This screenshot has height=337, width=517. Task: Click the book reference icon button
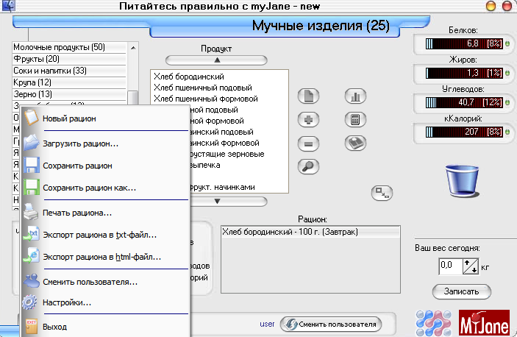(355, 143)
